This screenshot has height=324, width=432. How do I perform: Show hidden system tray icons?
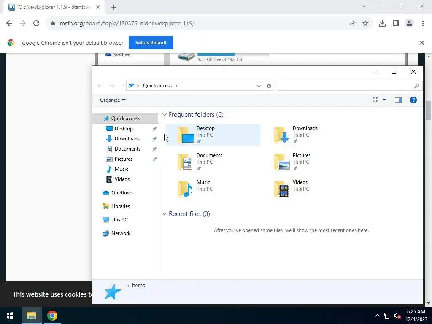[x=378, y=316]
